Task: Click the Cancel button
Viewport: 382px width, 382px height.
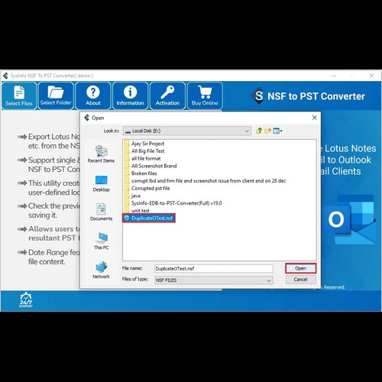Action: (x=301, y=280)
